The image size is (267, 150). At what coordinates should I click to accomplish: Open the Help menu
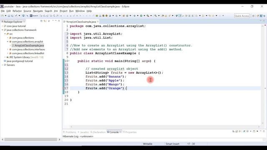click(89, 11)
